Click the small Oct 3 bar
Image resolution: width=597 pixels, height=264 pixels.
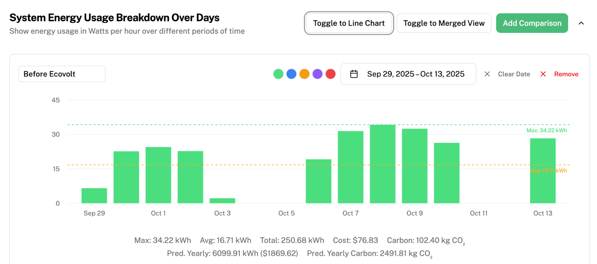(222, 201)
